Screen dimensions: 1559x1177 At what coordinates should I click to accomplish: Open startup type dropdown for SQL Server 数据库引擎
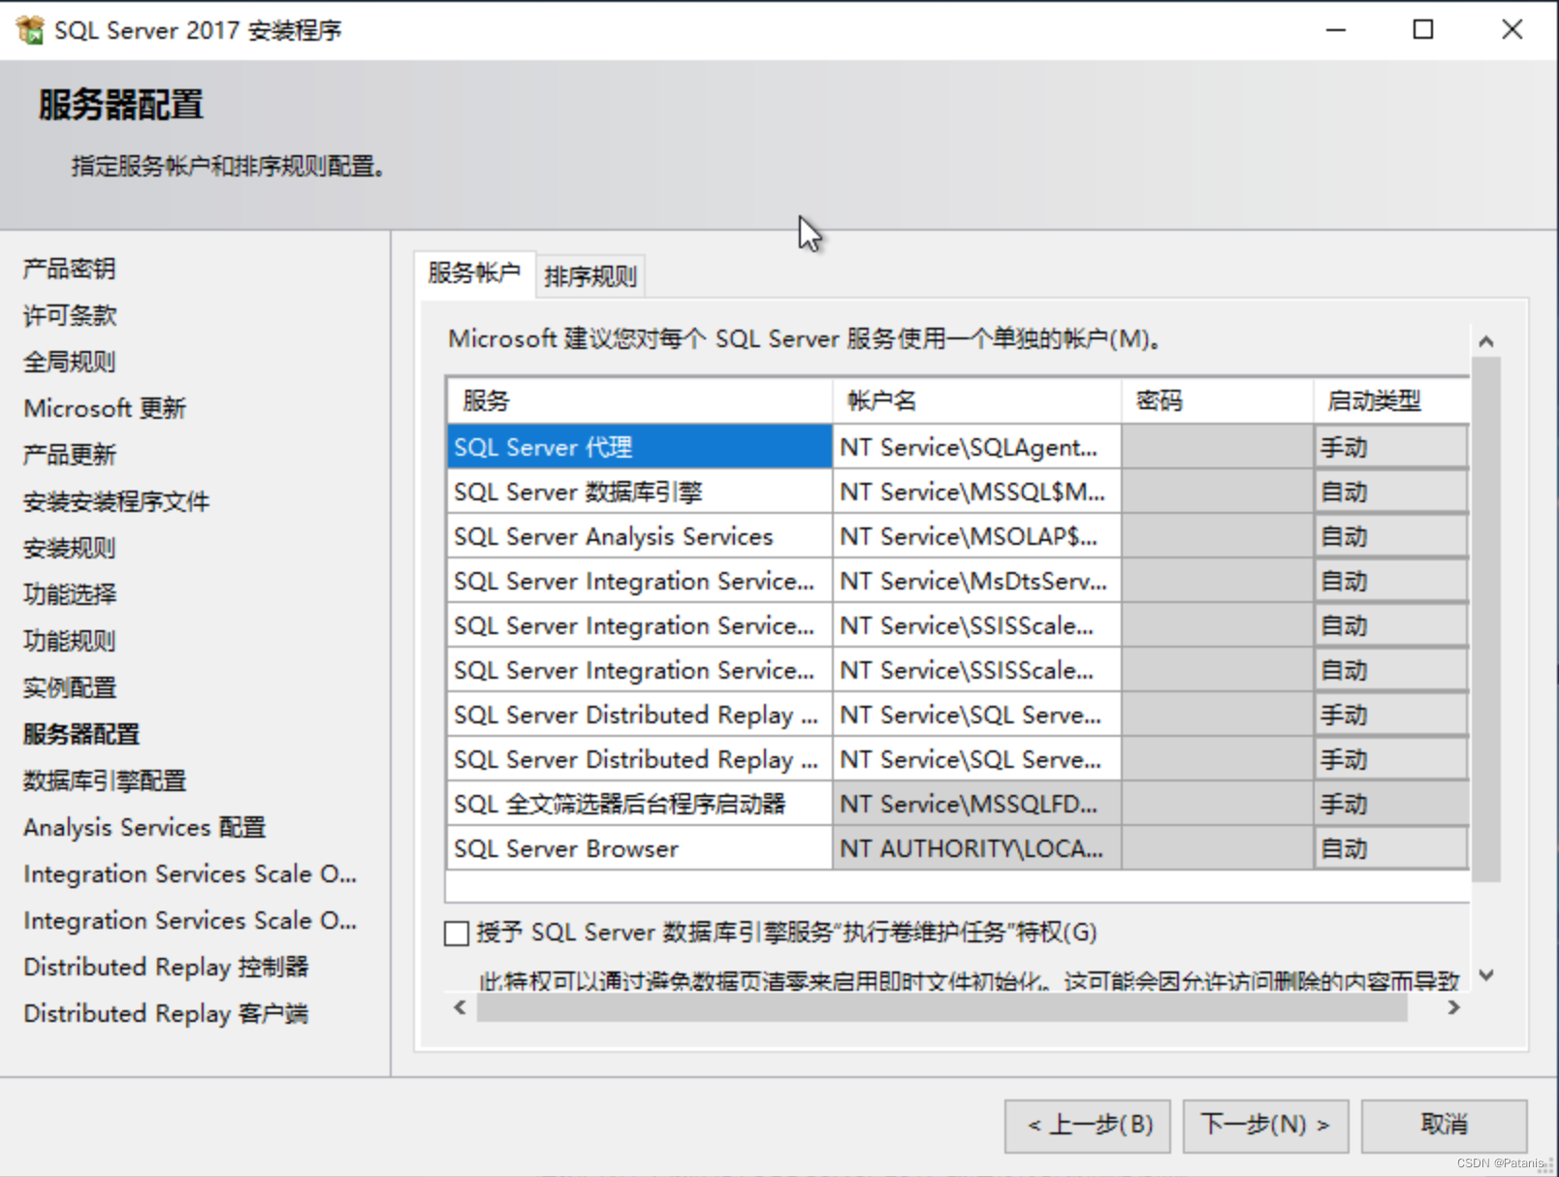pyautogui.click(x=1391, y=492)
